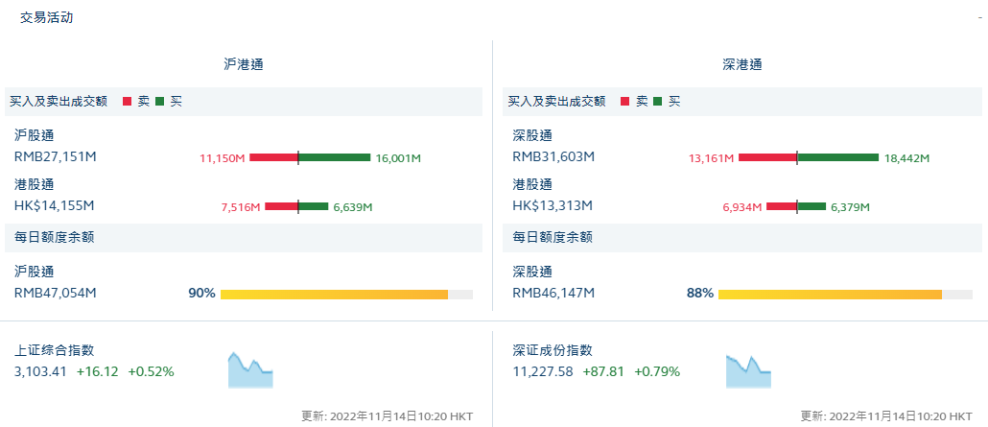Click the red 卖 legend swatch under 深港通
This screenshot has height=427, width=988.
pos(626,101)
